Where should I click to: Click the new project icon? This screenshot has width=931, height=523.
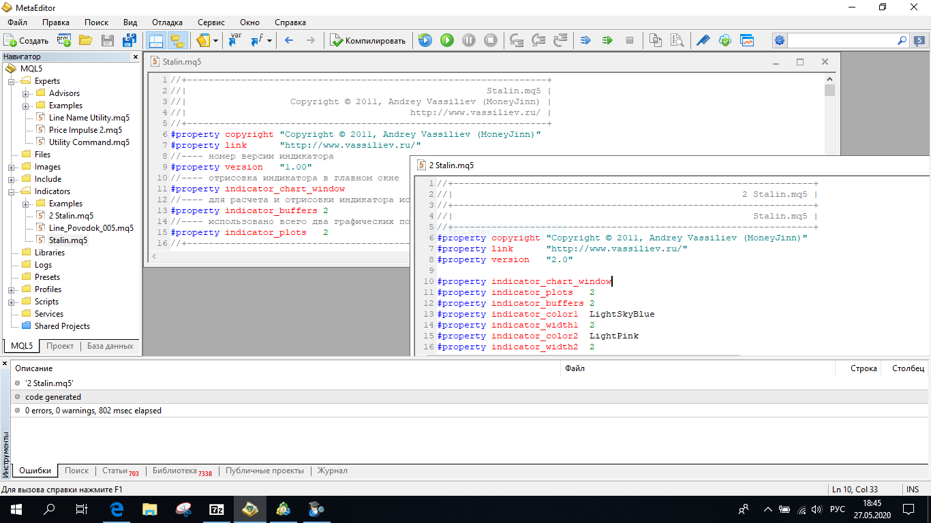click(64, 40)
